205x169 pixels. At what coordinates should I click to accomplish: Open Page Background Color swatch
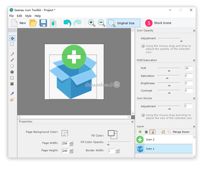point(65,133)
